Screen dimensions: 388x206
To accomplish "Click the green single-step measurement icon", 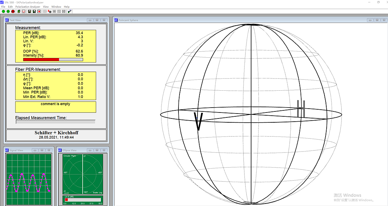I will pos(8,11).
